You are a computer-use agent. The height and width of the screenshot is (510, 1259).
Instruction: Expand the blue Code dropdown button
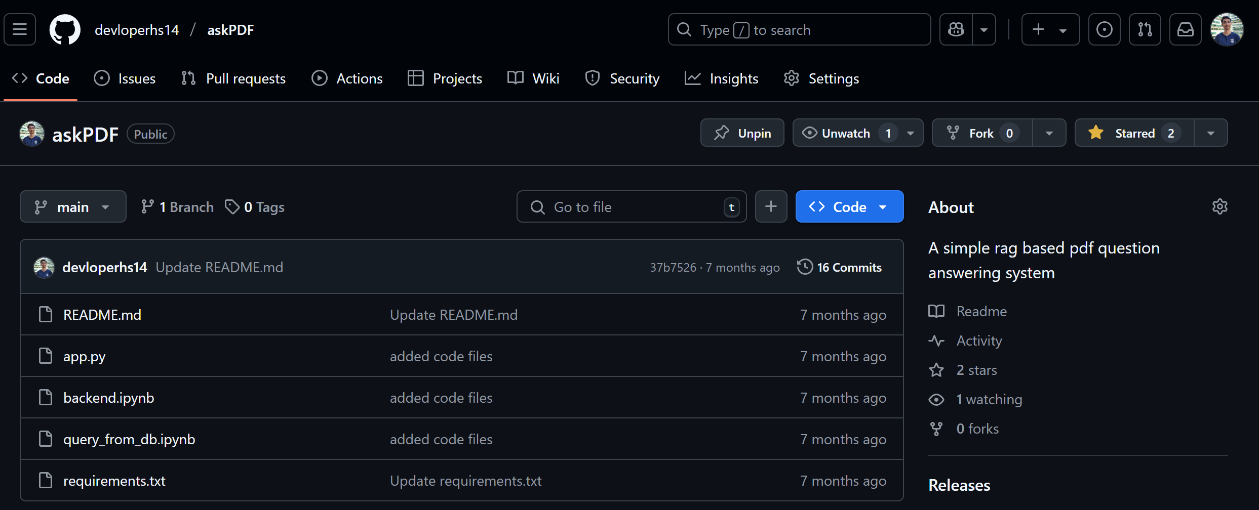(x=849, y=206)
